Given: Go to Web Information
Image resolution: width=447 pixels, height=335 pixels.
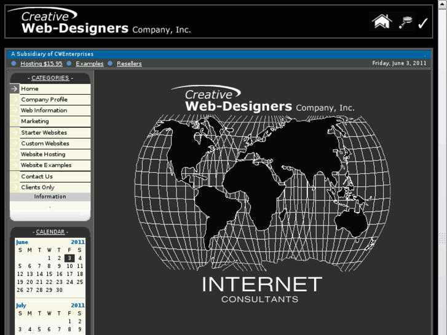Looking at the screenshot, I should [44, 111].
